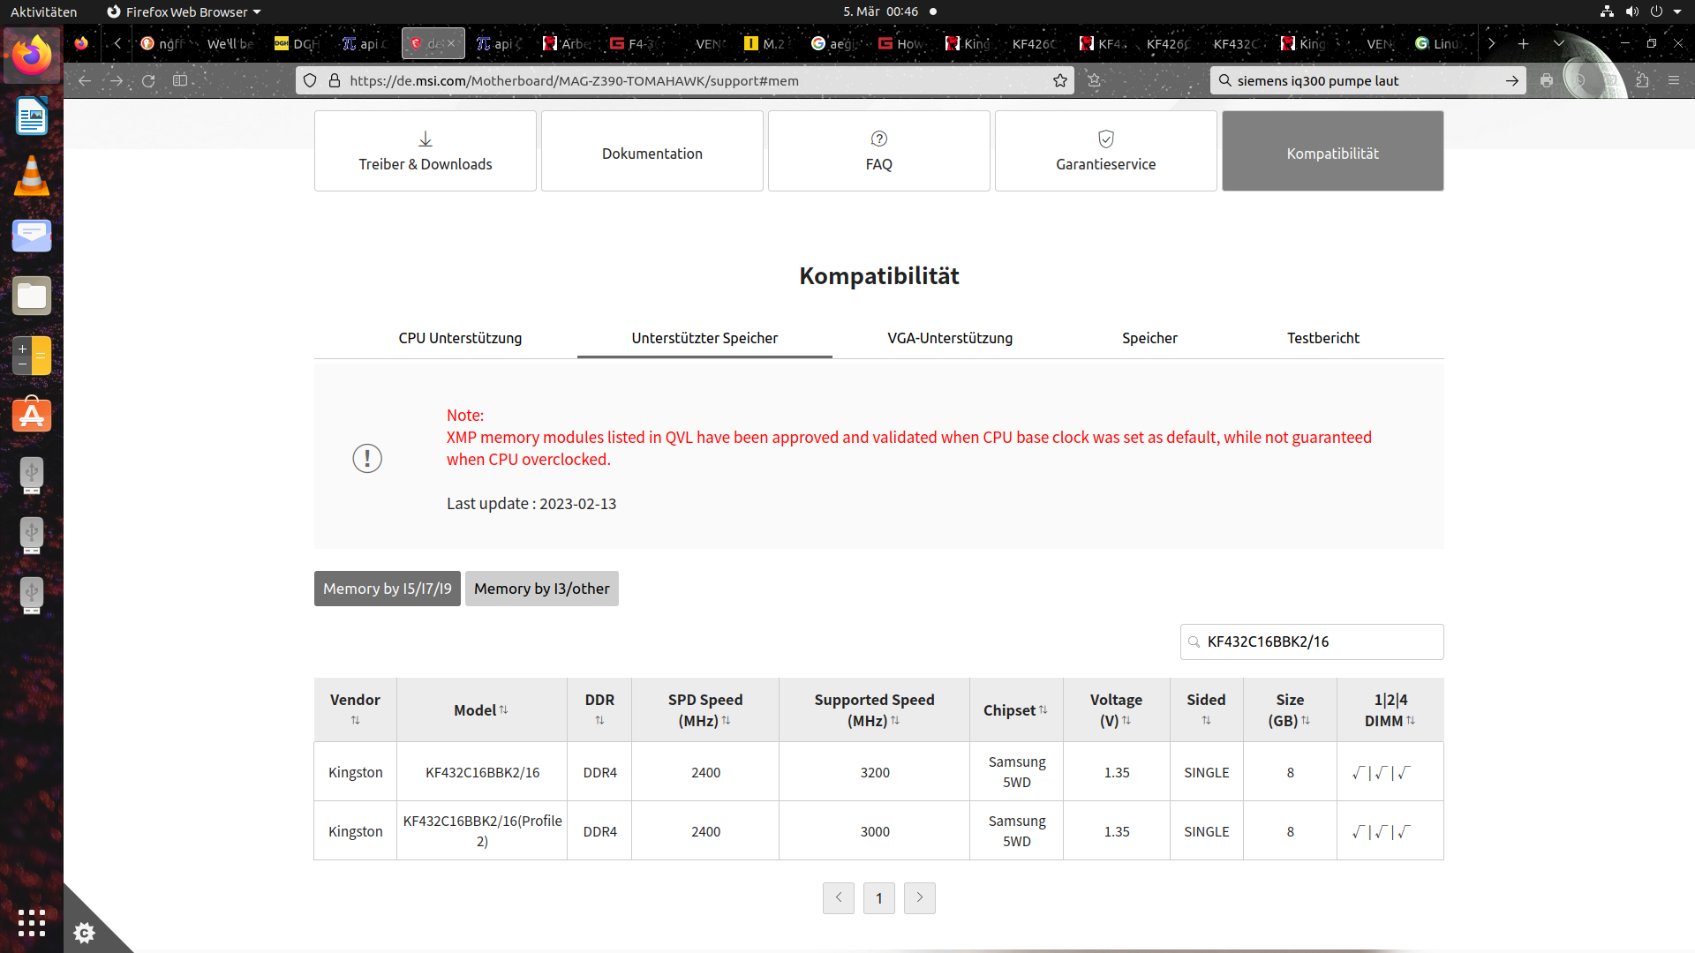Image resolution: width=1695 pixels, height=953 pixels.
Task: Click the Garantieservice shield icon
Action: click(x=1105, y=139)
